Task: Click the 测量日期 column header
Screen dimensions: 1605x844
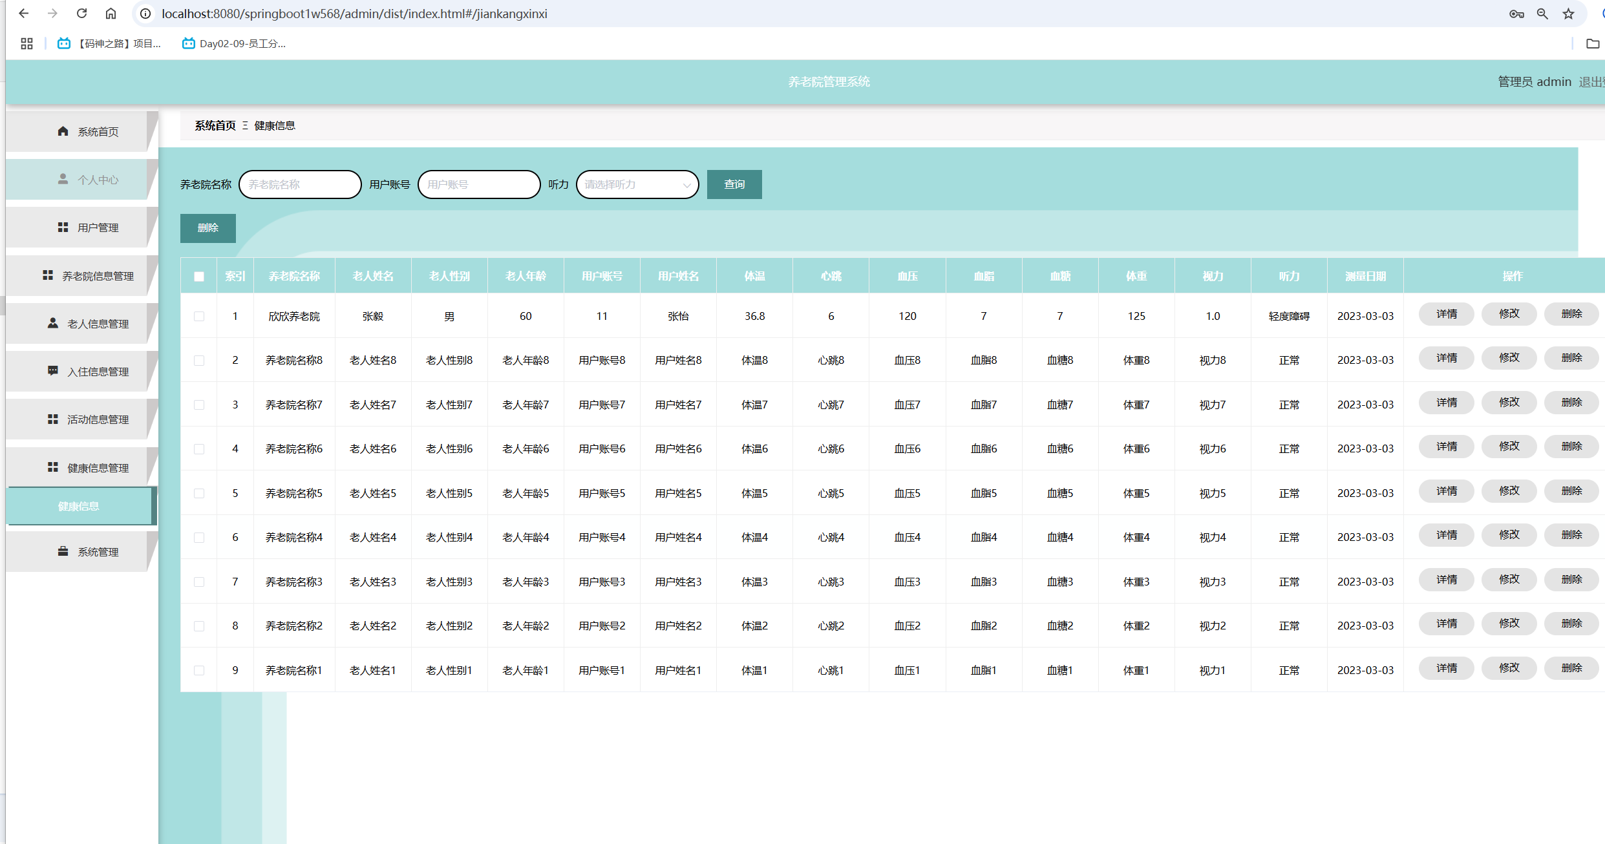Action: point(1365,276)
